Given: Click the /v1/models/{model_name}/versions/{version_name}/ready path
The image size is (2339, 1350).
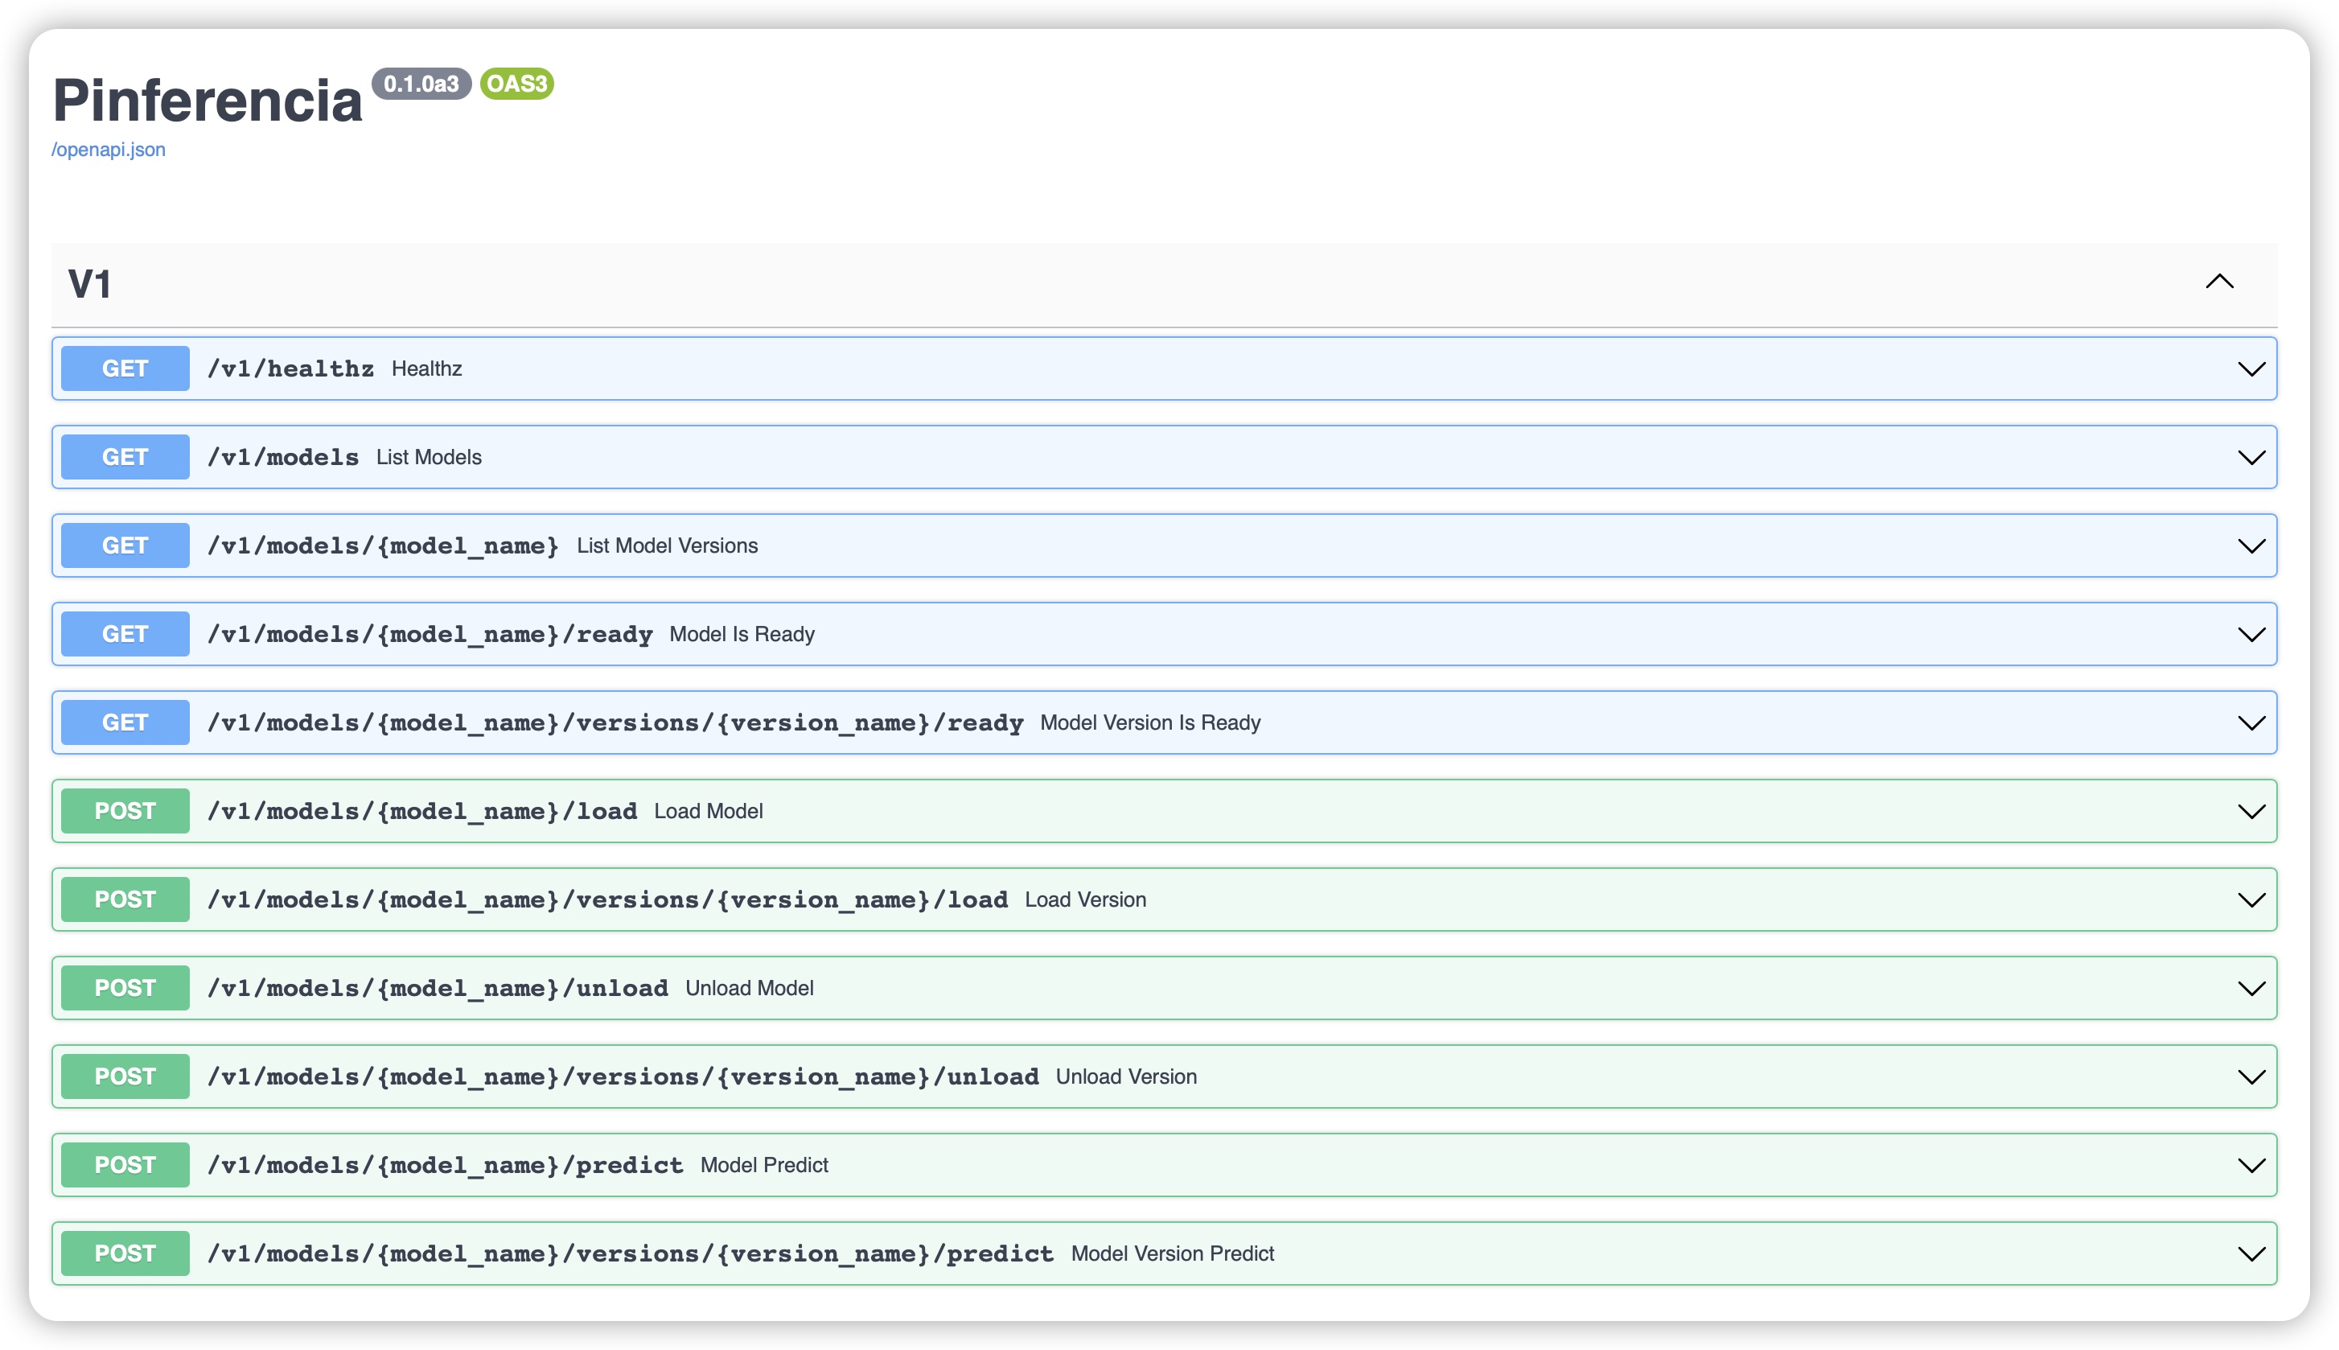Looking at the screenshot, I should point(615,723).
